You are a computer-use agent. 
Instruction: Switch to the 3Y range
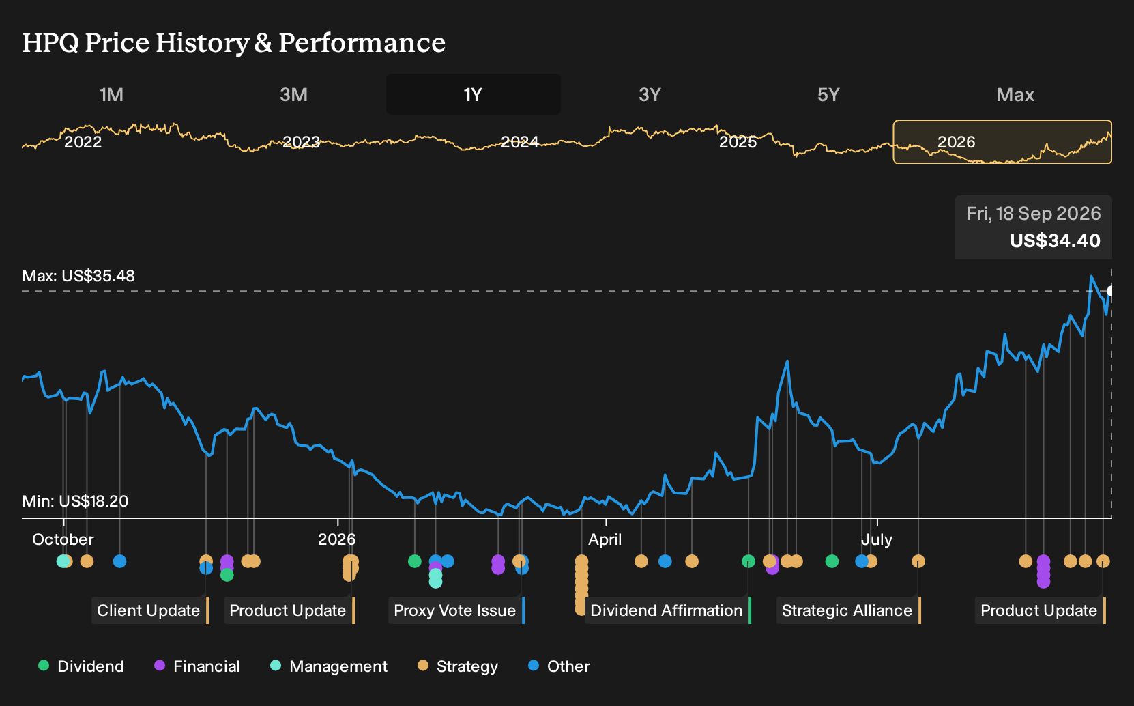(650, 94)
